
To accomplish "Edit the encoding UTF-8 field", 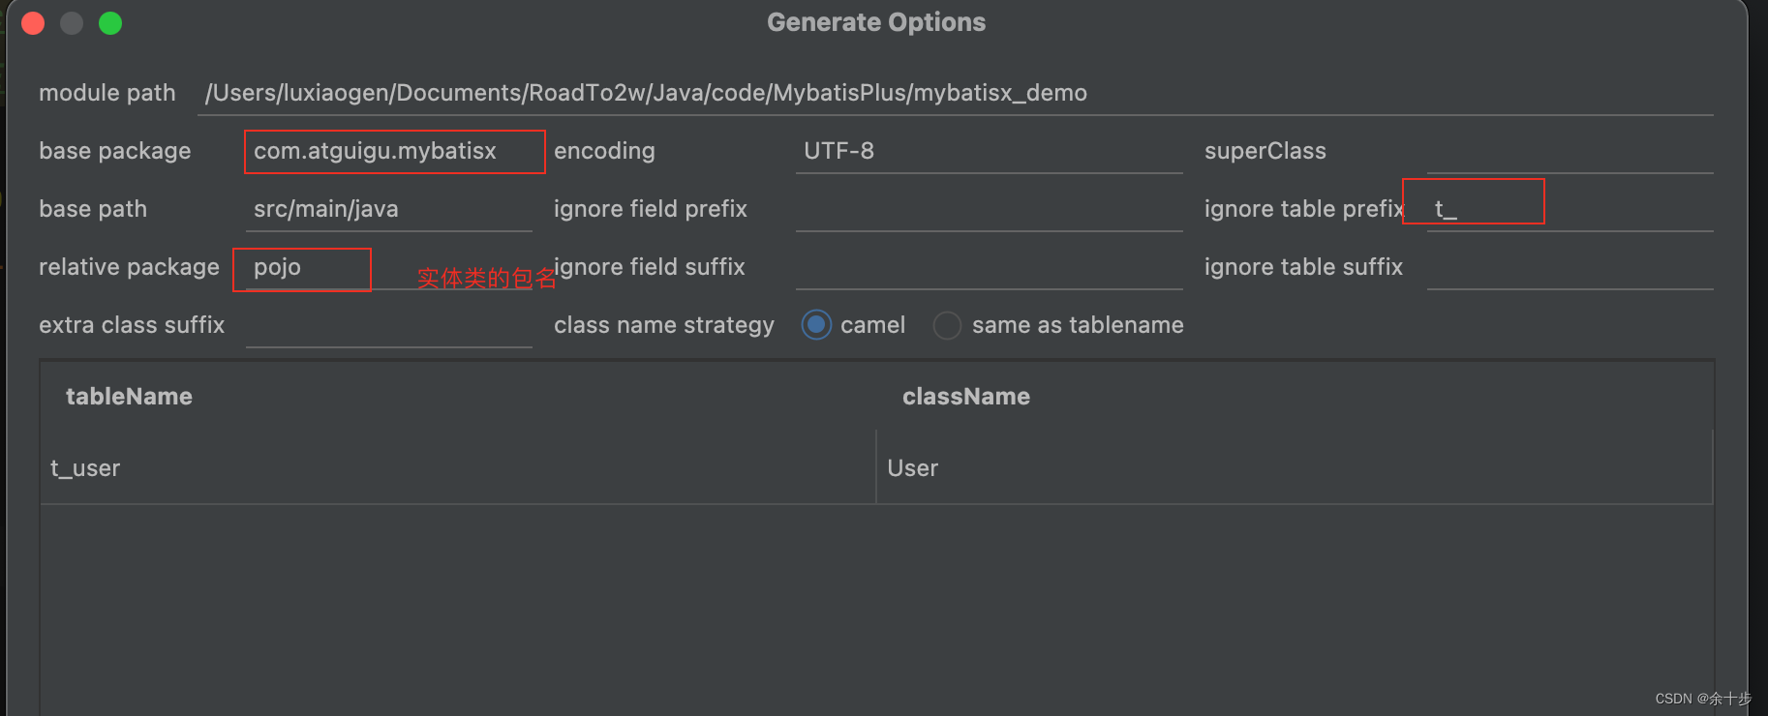I will [988, 152].
